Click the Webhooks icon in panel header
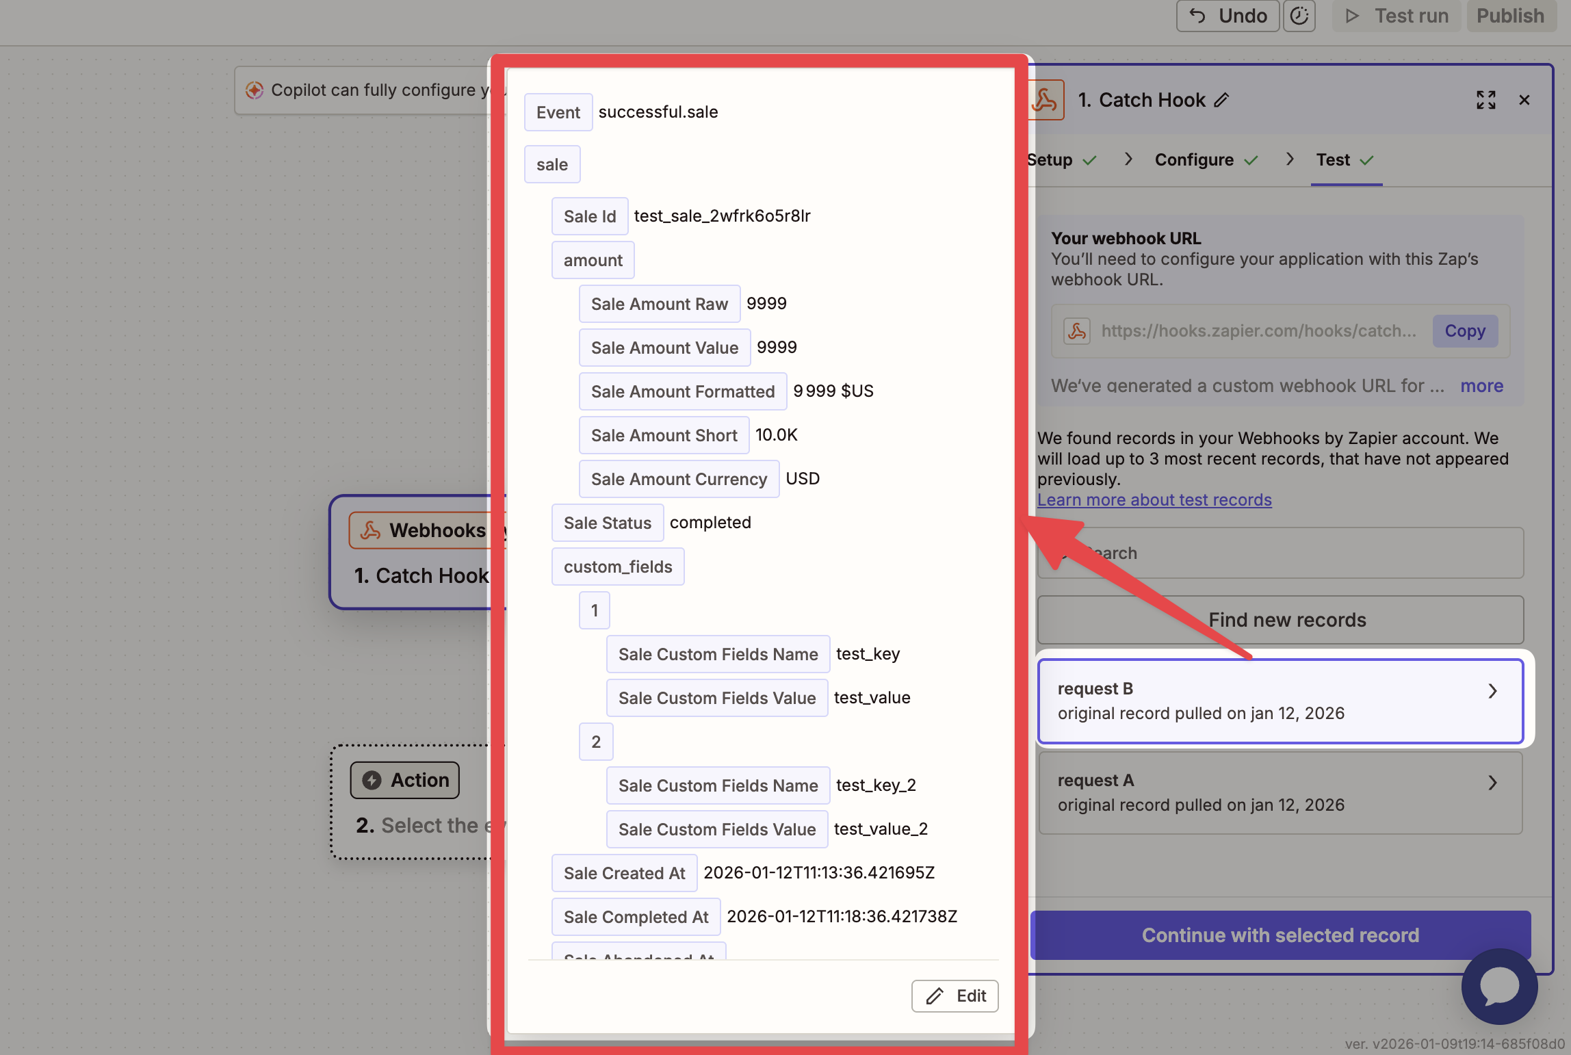The height and width of the screenshot is (1055, 1571). point(1046,101)
